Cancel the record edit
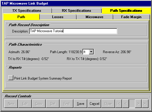 94,104
